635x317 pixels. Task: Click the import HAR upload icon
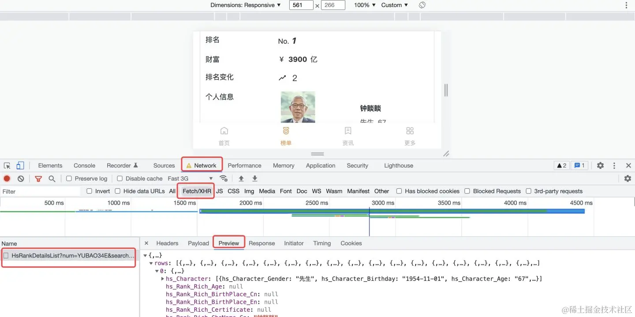tap(241, 179)
